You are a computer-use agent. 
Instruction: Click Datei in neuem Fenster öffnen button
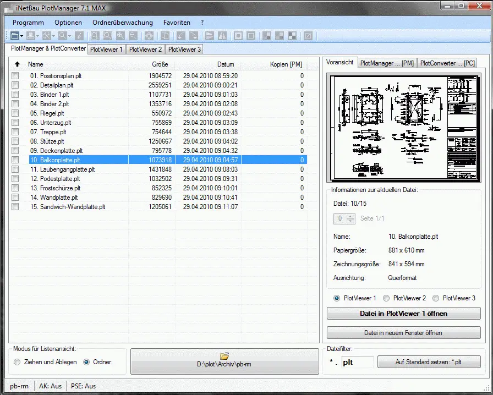coord(404,333)
